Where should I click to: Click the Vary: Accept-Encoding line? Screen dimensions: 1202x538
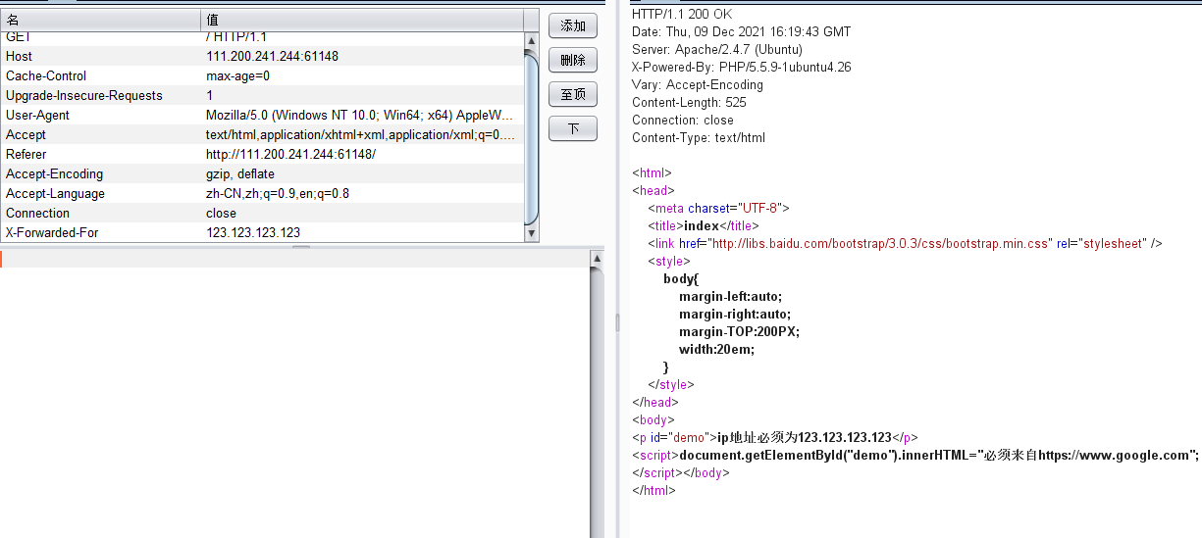click(x=698, y=84)
